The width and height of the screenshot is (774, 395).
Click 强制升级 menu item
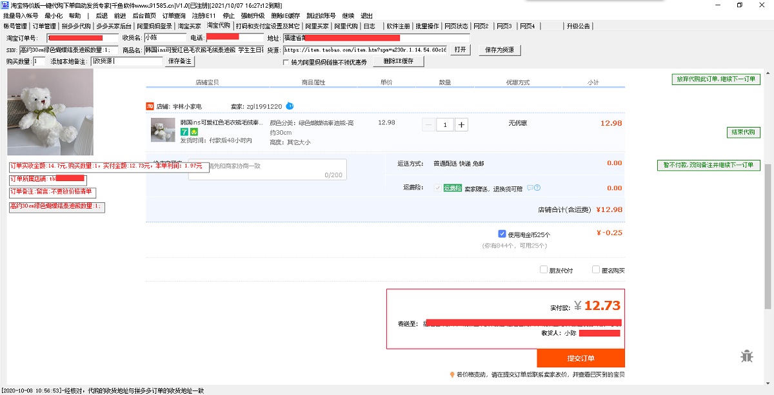click(x=253, y=15)
